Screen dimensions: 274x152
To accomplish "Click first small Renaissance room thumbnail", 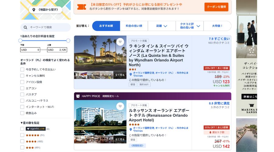I will pyautogui.click(x=81, y=140).
